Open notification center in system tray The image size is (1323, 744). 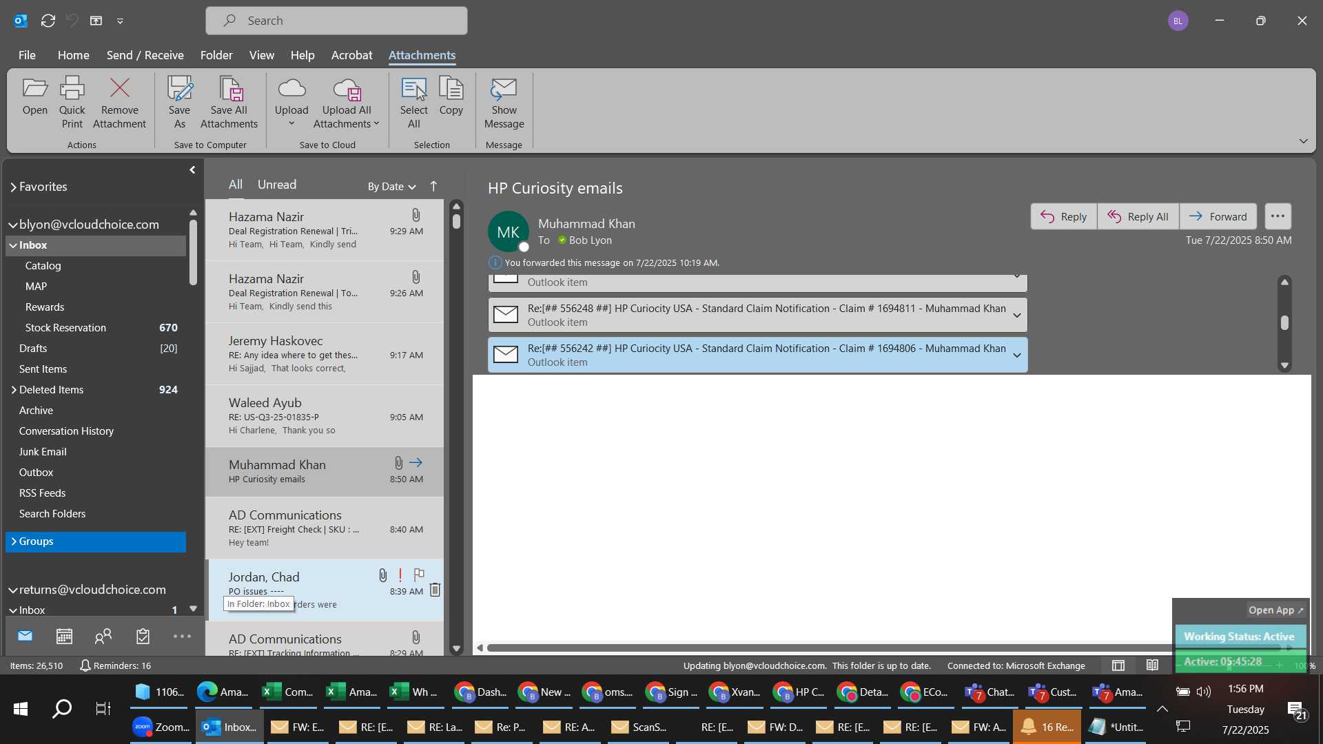1297,710
